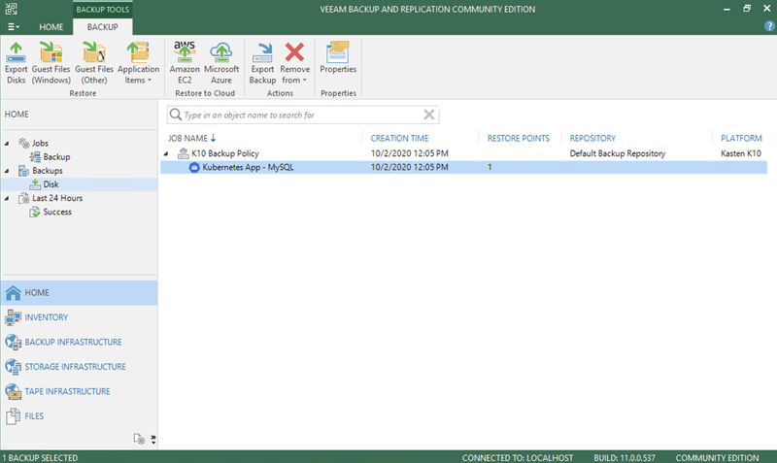The height and width of the screenshot is (463, 777).
Task: Collapse the Backups tree node
Action: pos(7,171)
